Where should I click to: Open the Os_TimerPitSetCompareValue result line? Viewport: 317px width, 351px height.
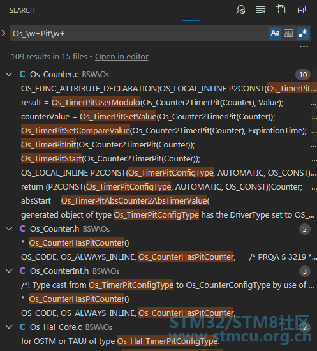[x=164, y=131]
